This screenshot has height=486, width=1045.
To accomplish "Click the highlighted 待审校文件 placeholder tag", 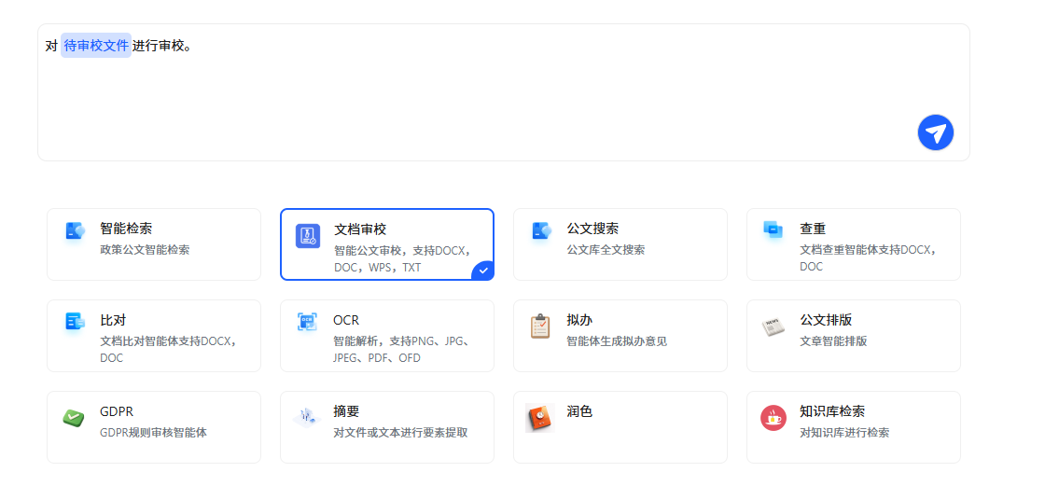I will click(96, 46).
